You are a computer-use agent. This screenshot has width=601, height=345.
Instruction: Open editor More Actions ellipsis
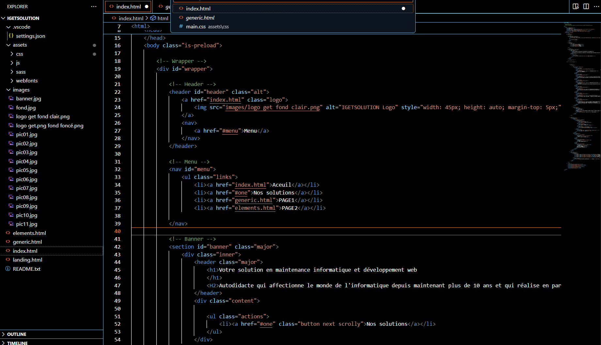click(x=596, y=7)
